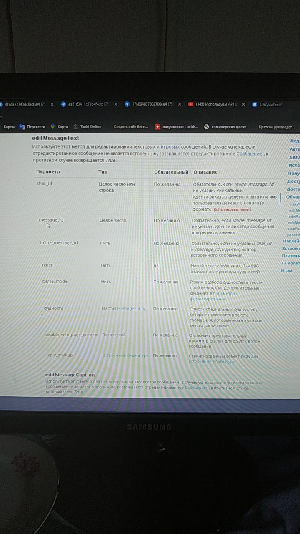Click the round icon of комичерских целях bookmark
300x534 pixels.
pyautogui.click(x=206, y=127)
